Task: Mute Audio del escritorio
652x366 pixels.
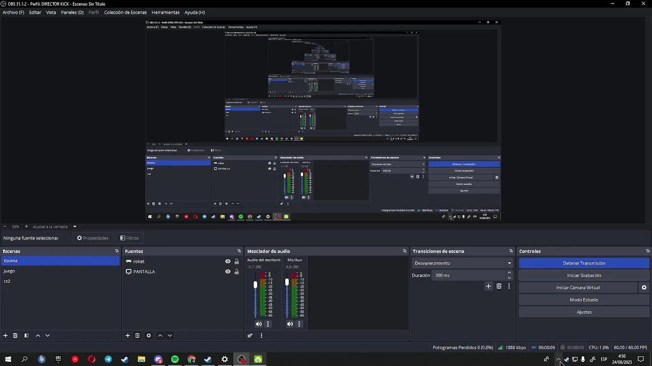Action: coord(259,324)
